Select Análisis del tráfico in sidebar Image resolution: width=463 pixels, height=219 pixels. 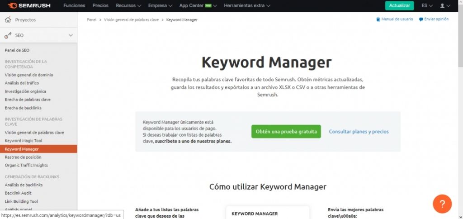coord(22,83)
